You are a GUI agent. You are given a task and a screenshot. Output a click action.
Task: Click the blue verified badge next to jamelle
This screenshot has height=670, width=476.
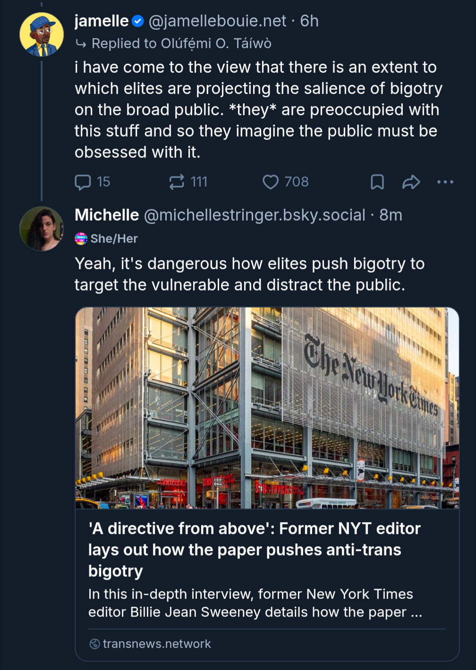tap(138, 21)
